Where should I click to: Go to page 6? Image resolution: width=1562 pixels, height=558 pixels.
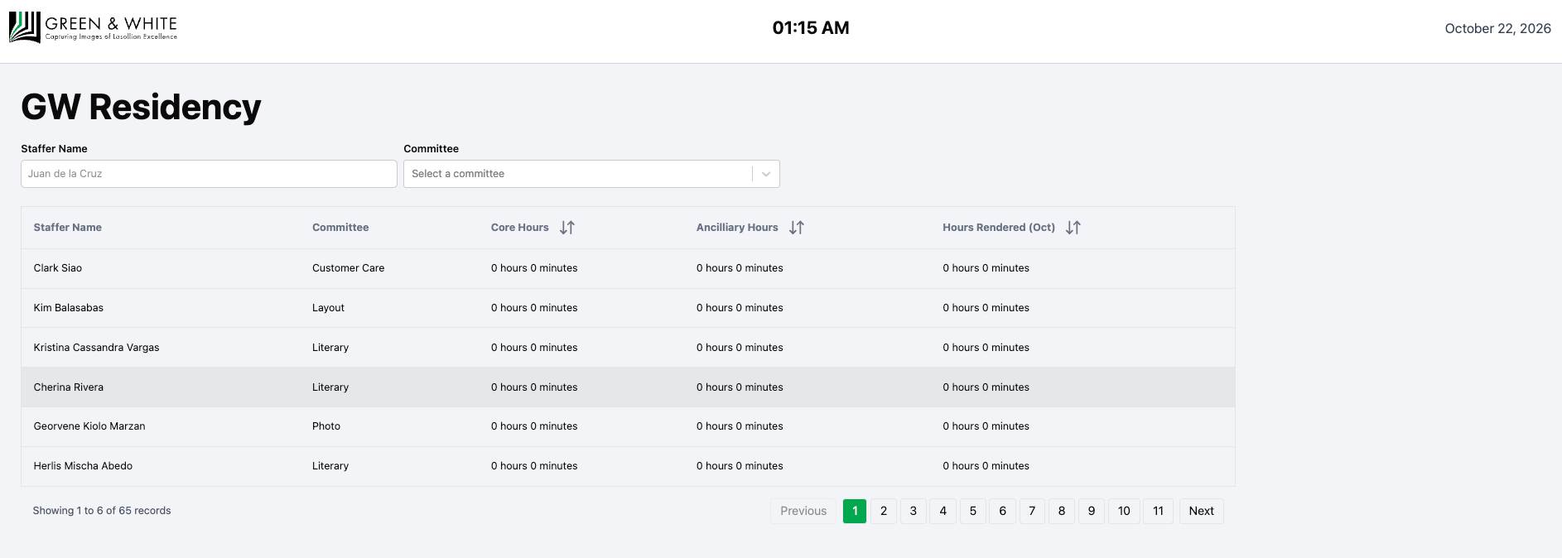click(1003, 511)
